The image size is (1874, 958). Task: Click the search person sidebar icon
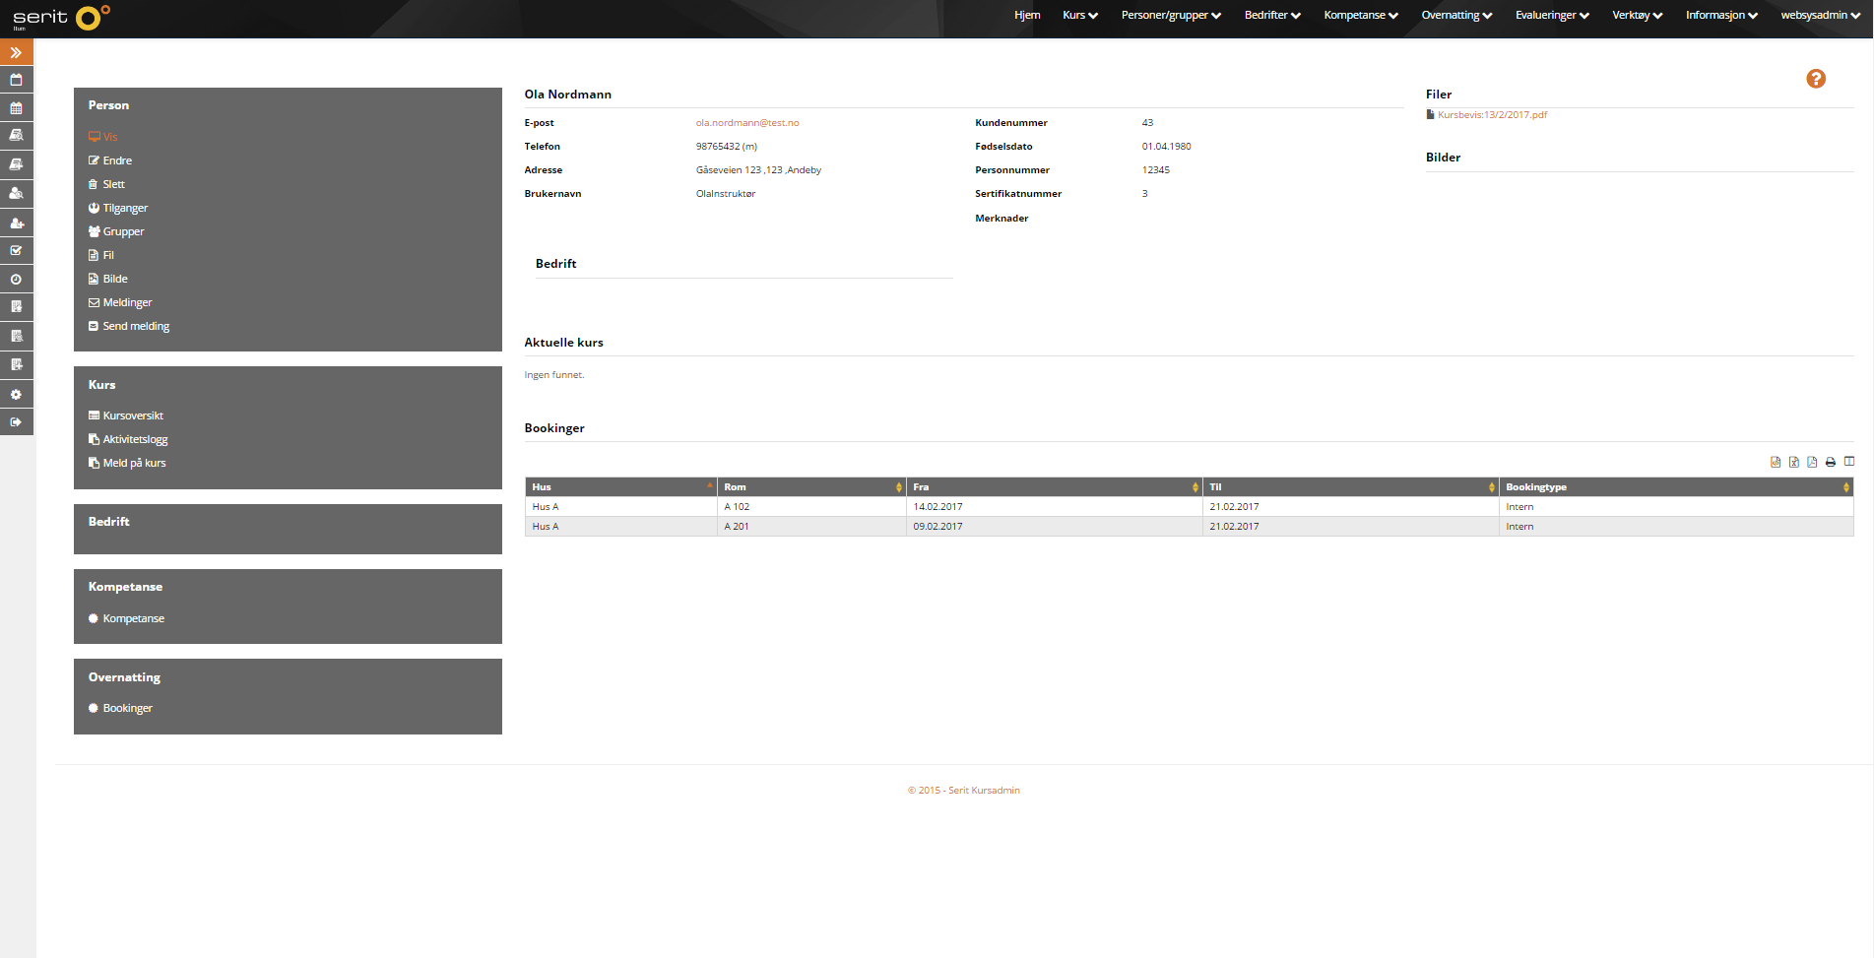(x=17, y=194)
